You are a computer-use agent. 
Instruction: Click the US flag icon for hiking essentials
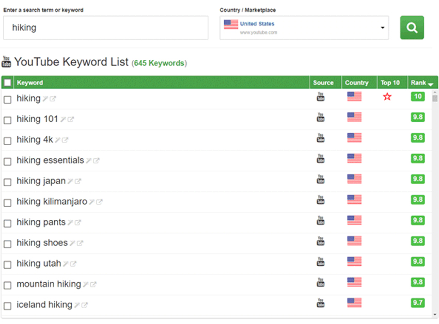354,158
